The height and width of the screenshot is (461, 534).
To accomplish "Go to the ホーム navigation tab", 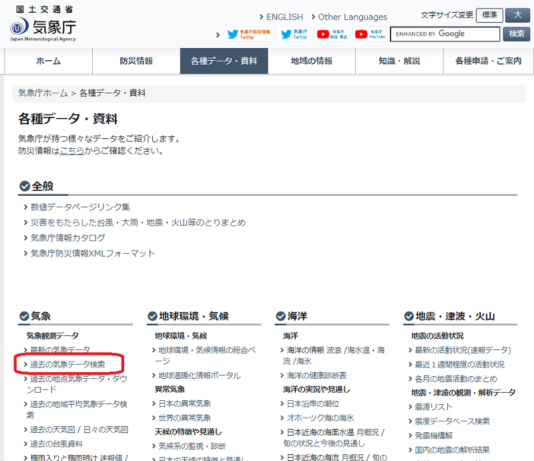I will pyautogui.click(x=48, y=61).
